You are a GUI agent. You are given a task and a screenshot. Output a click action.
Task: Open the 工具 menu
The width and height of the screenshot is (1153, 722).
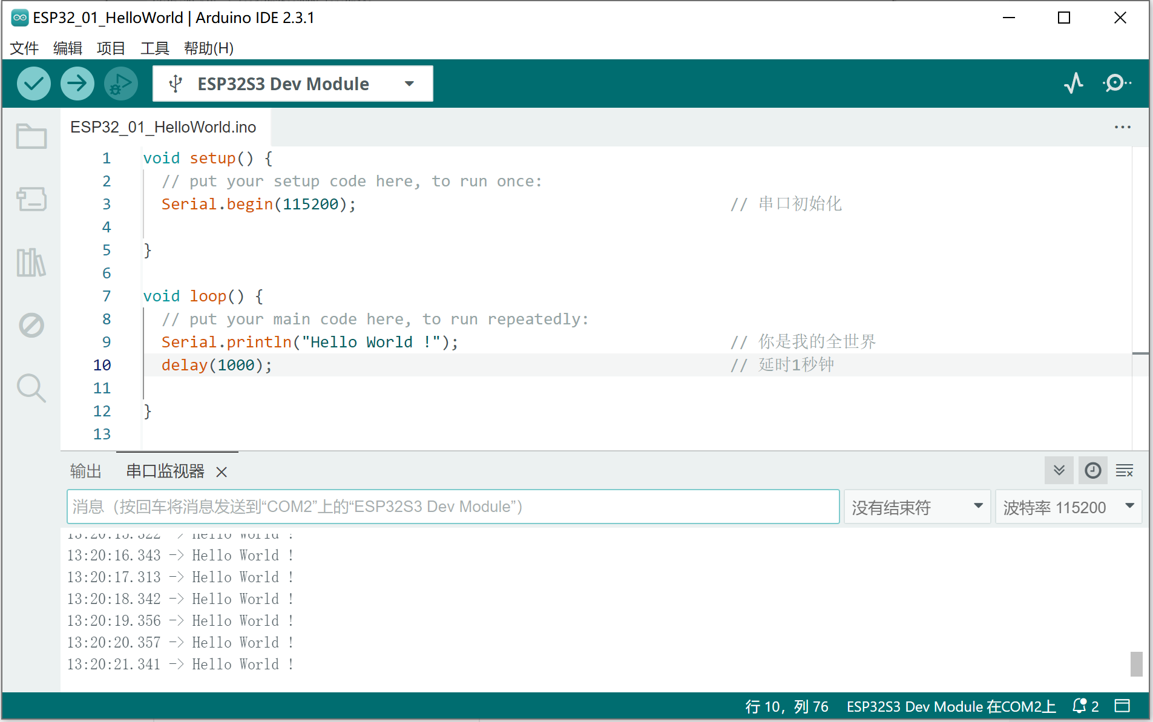(x=155, y=48)
